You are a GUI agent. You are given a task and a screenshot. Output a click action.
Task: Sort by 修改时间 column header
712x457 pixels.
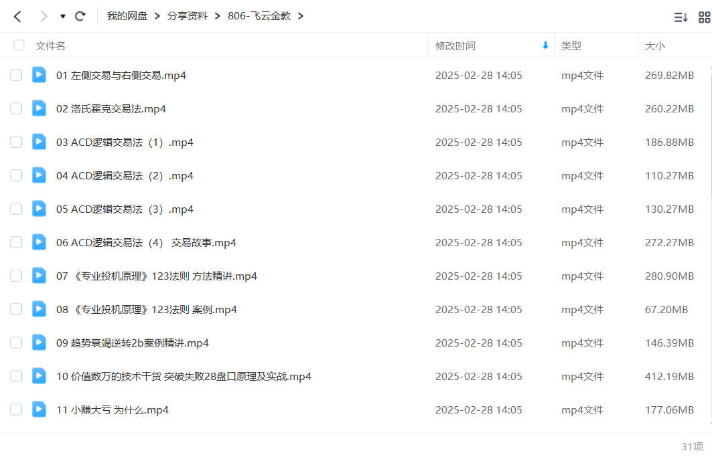tap(455, 46)
